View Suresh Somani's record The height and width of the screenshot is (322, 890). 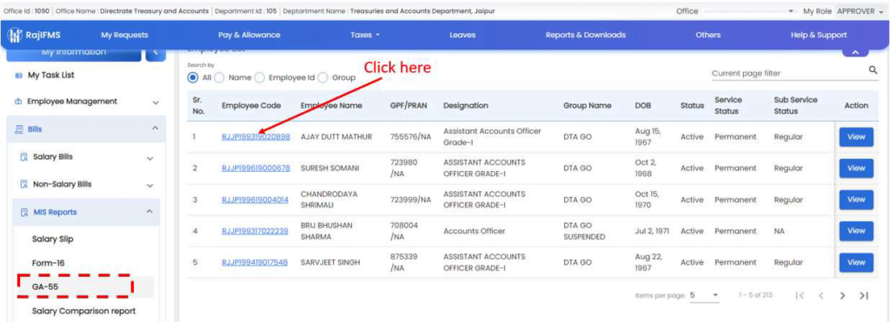pyautogui.click(x=856, y=168)
